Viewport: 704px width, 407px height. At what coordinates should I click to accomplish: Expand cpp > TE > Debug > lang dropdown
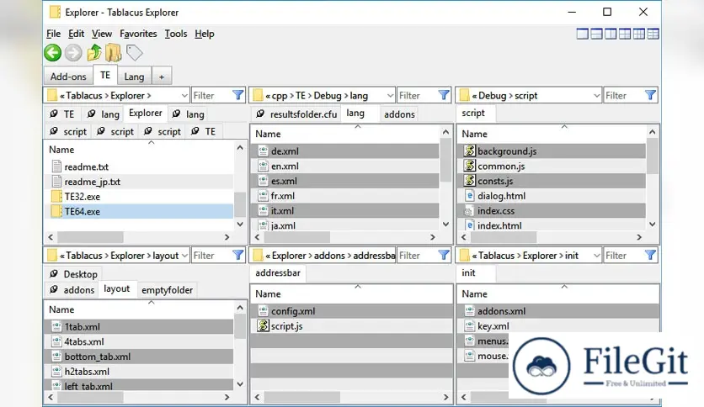click(x=390, y=96)
